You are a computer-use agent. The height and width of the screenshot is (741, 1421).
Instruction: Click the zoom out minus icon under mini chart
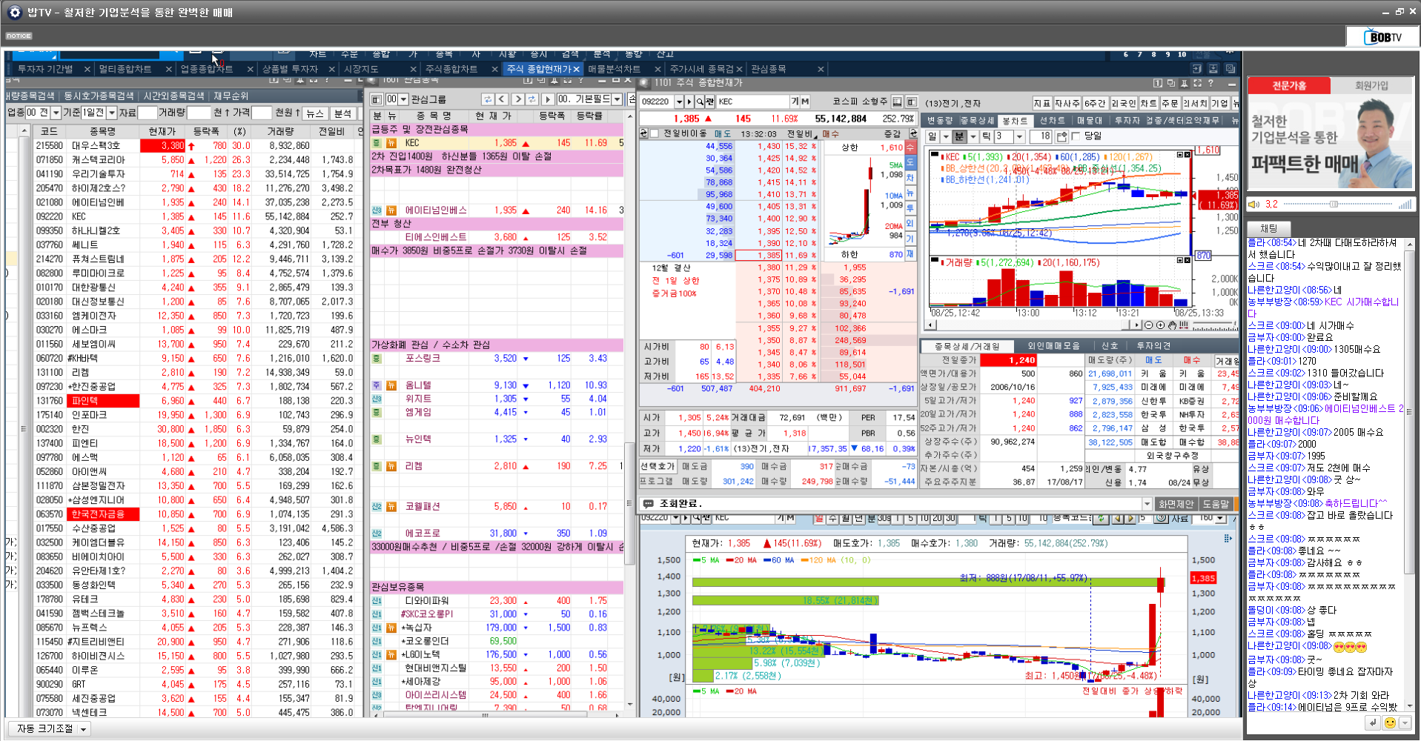coord(1148,325)
